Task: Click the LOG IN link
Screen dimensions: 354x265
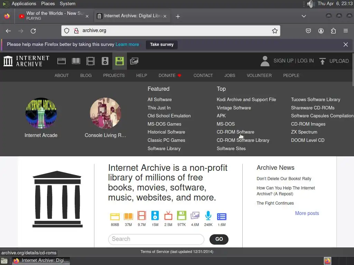Action: [306, 61]
